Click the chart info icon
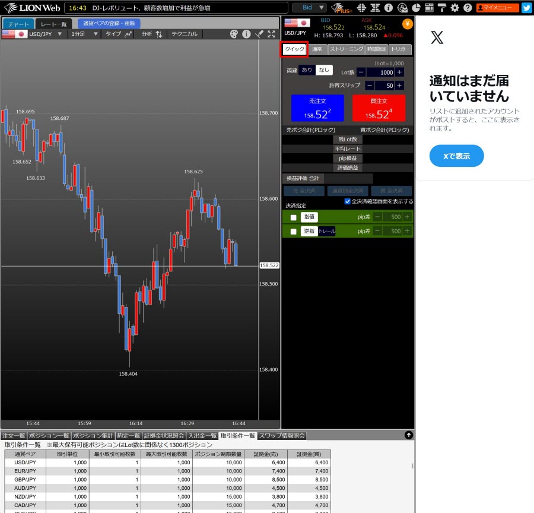The height and width of the screenshot is (513, 534). pyautogui.click(x=246, y=34)
